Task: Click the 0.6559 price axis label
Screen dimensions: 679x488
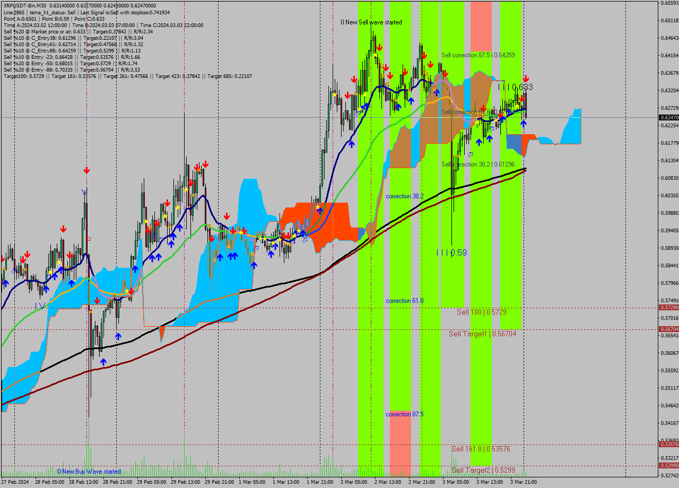Action: 669,3
